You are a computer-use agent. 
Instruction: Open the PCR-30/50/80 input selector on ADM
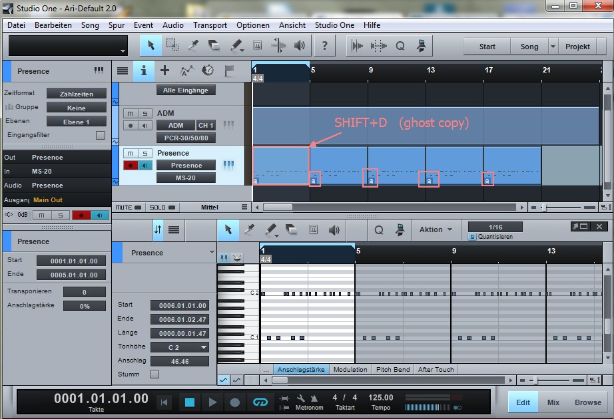[x=186, y=138]
